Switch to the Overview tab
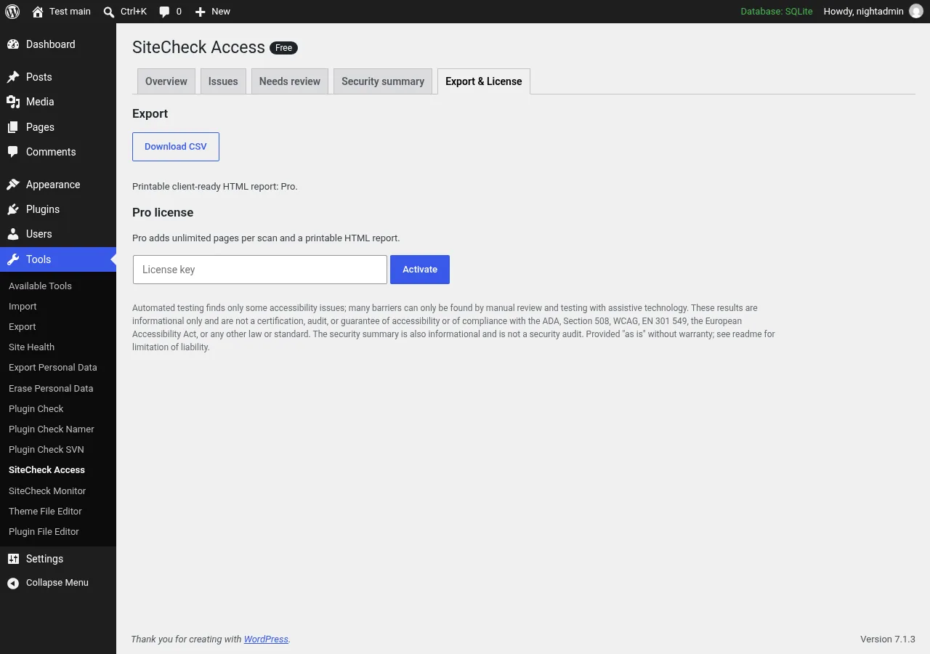 click(166, 81)
